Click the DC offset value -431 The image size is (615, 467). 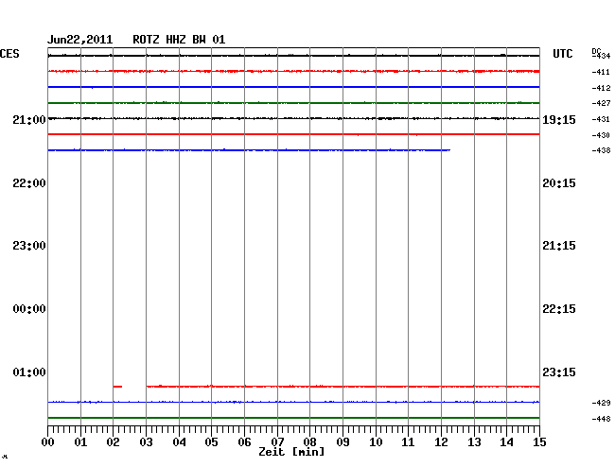601,119
